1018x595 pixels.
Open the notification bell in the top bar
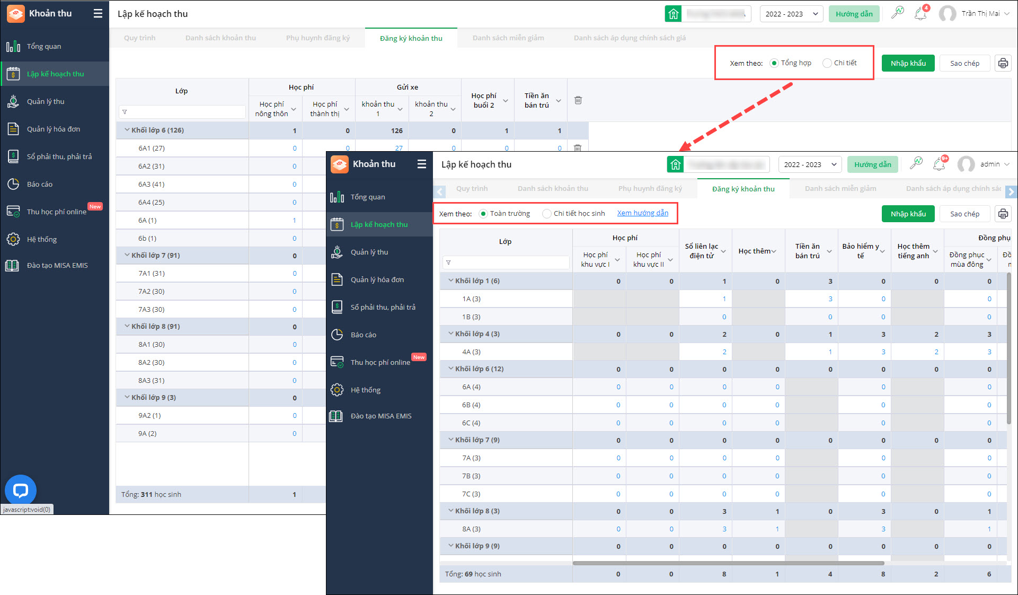(920, 14)
